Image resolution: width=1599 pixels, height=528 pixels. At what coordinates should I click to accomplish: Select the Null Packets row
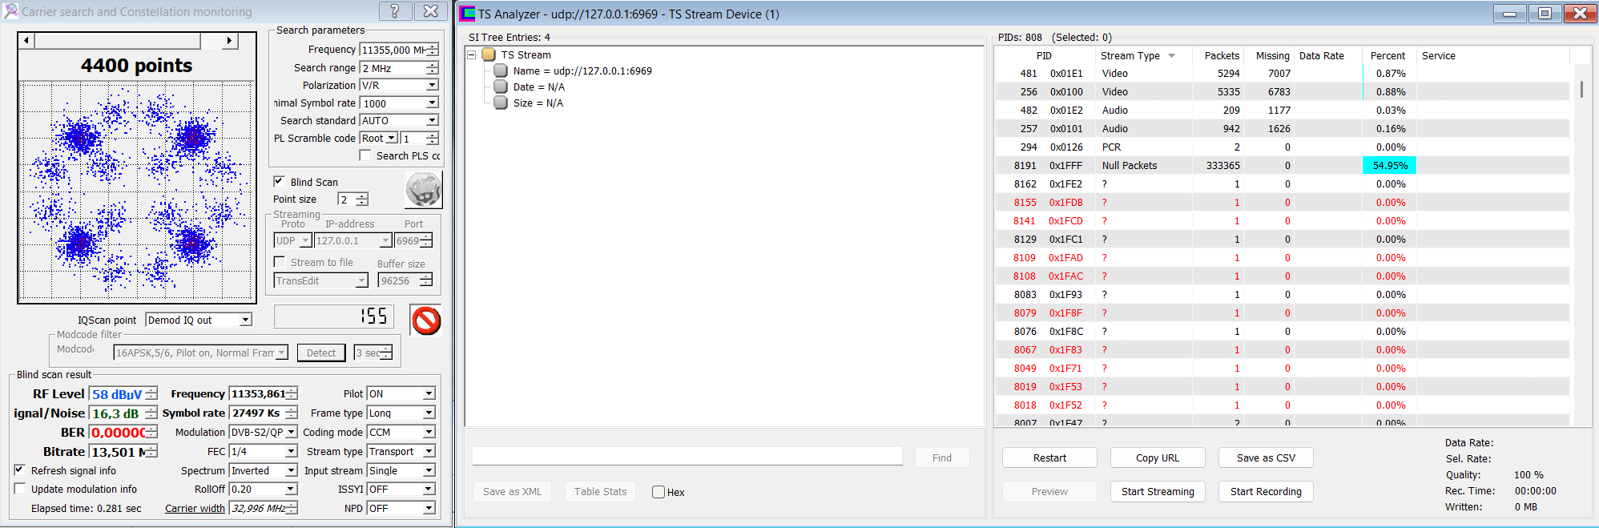[1282, 165]
